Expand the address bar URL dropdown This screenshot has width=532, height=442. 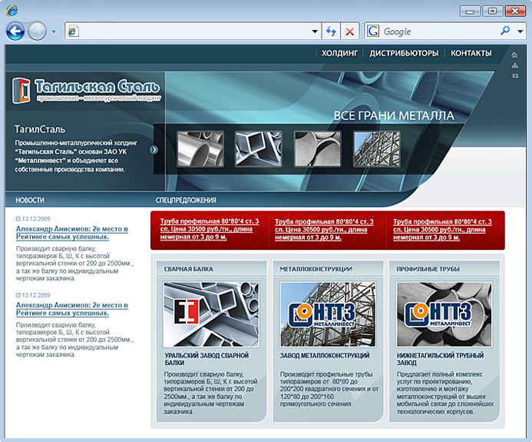[315, 32]
